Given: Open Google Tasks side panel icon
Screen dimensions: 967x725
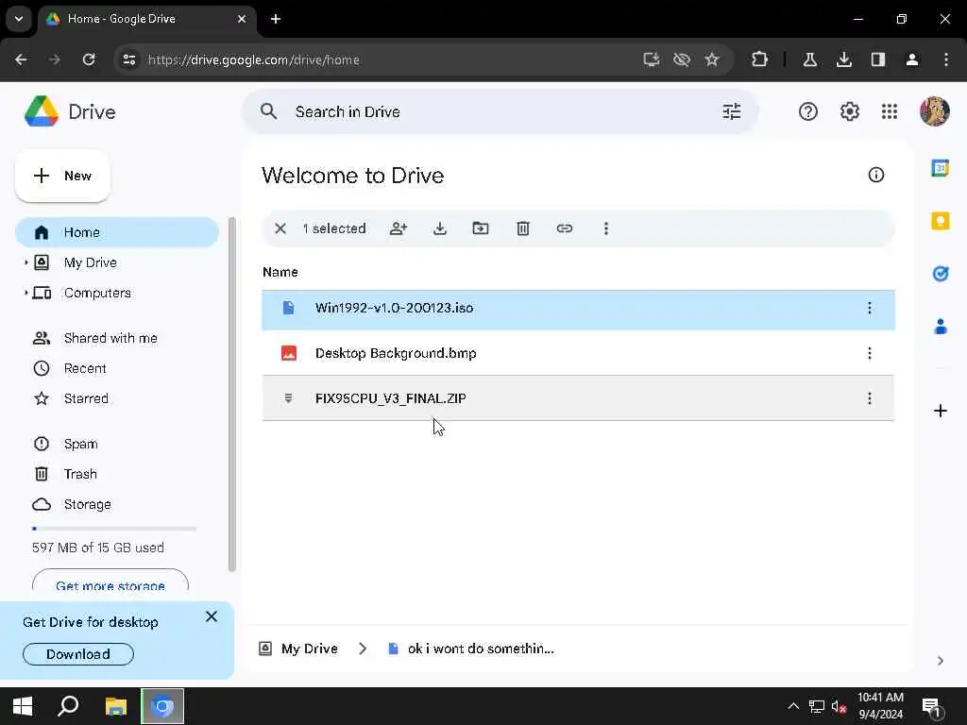Looking at the screenshot, I should coord(940,274).
